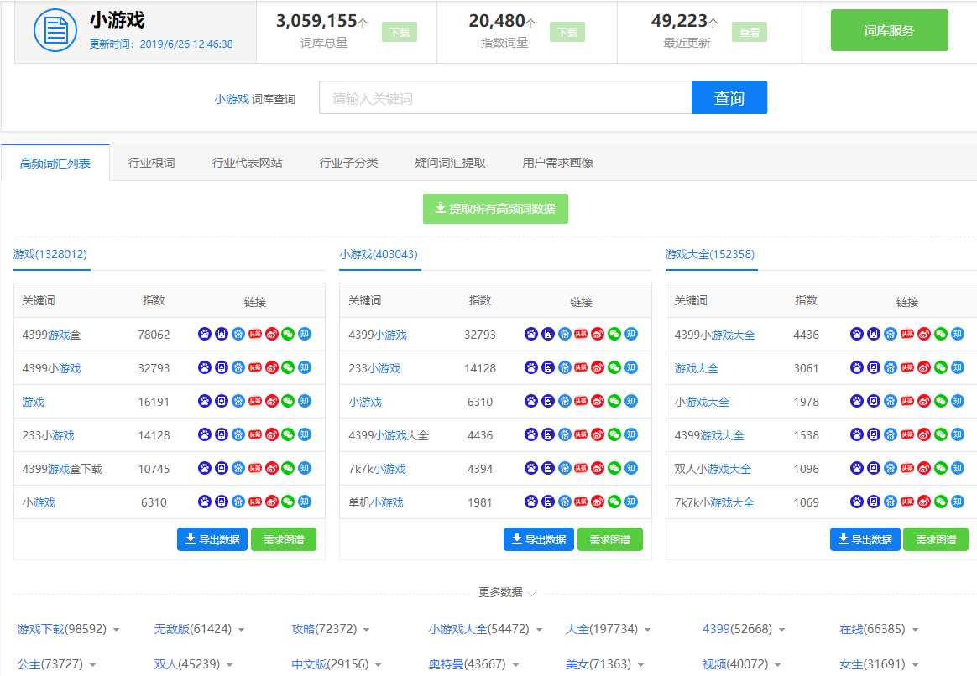Click 提取所有高频词数据 button
This screenshot has height=676, width=977.
(x=495, y=209)
